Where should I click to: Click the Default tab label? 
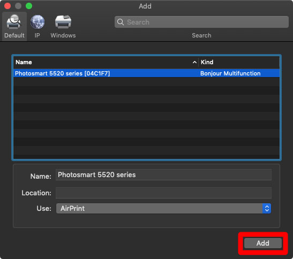[14, 35]
